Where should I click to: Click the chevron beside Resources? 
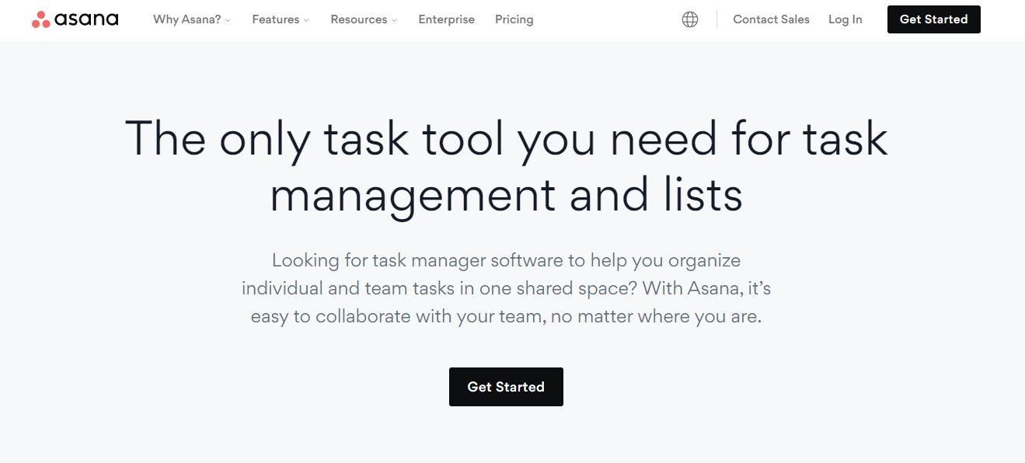point(394,21)
